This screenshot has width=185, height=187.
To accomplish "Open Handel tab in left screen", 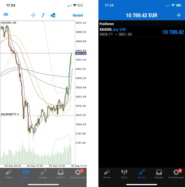I will click(43, 174).
